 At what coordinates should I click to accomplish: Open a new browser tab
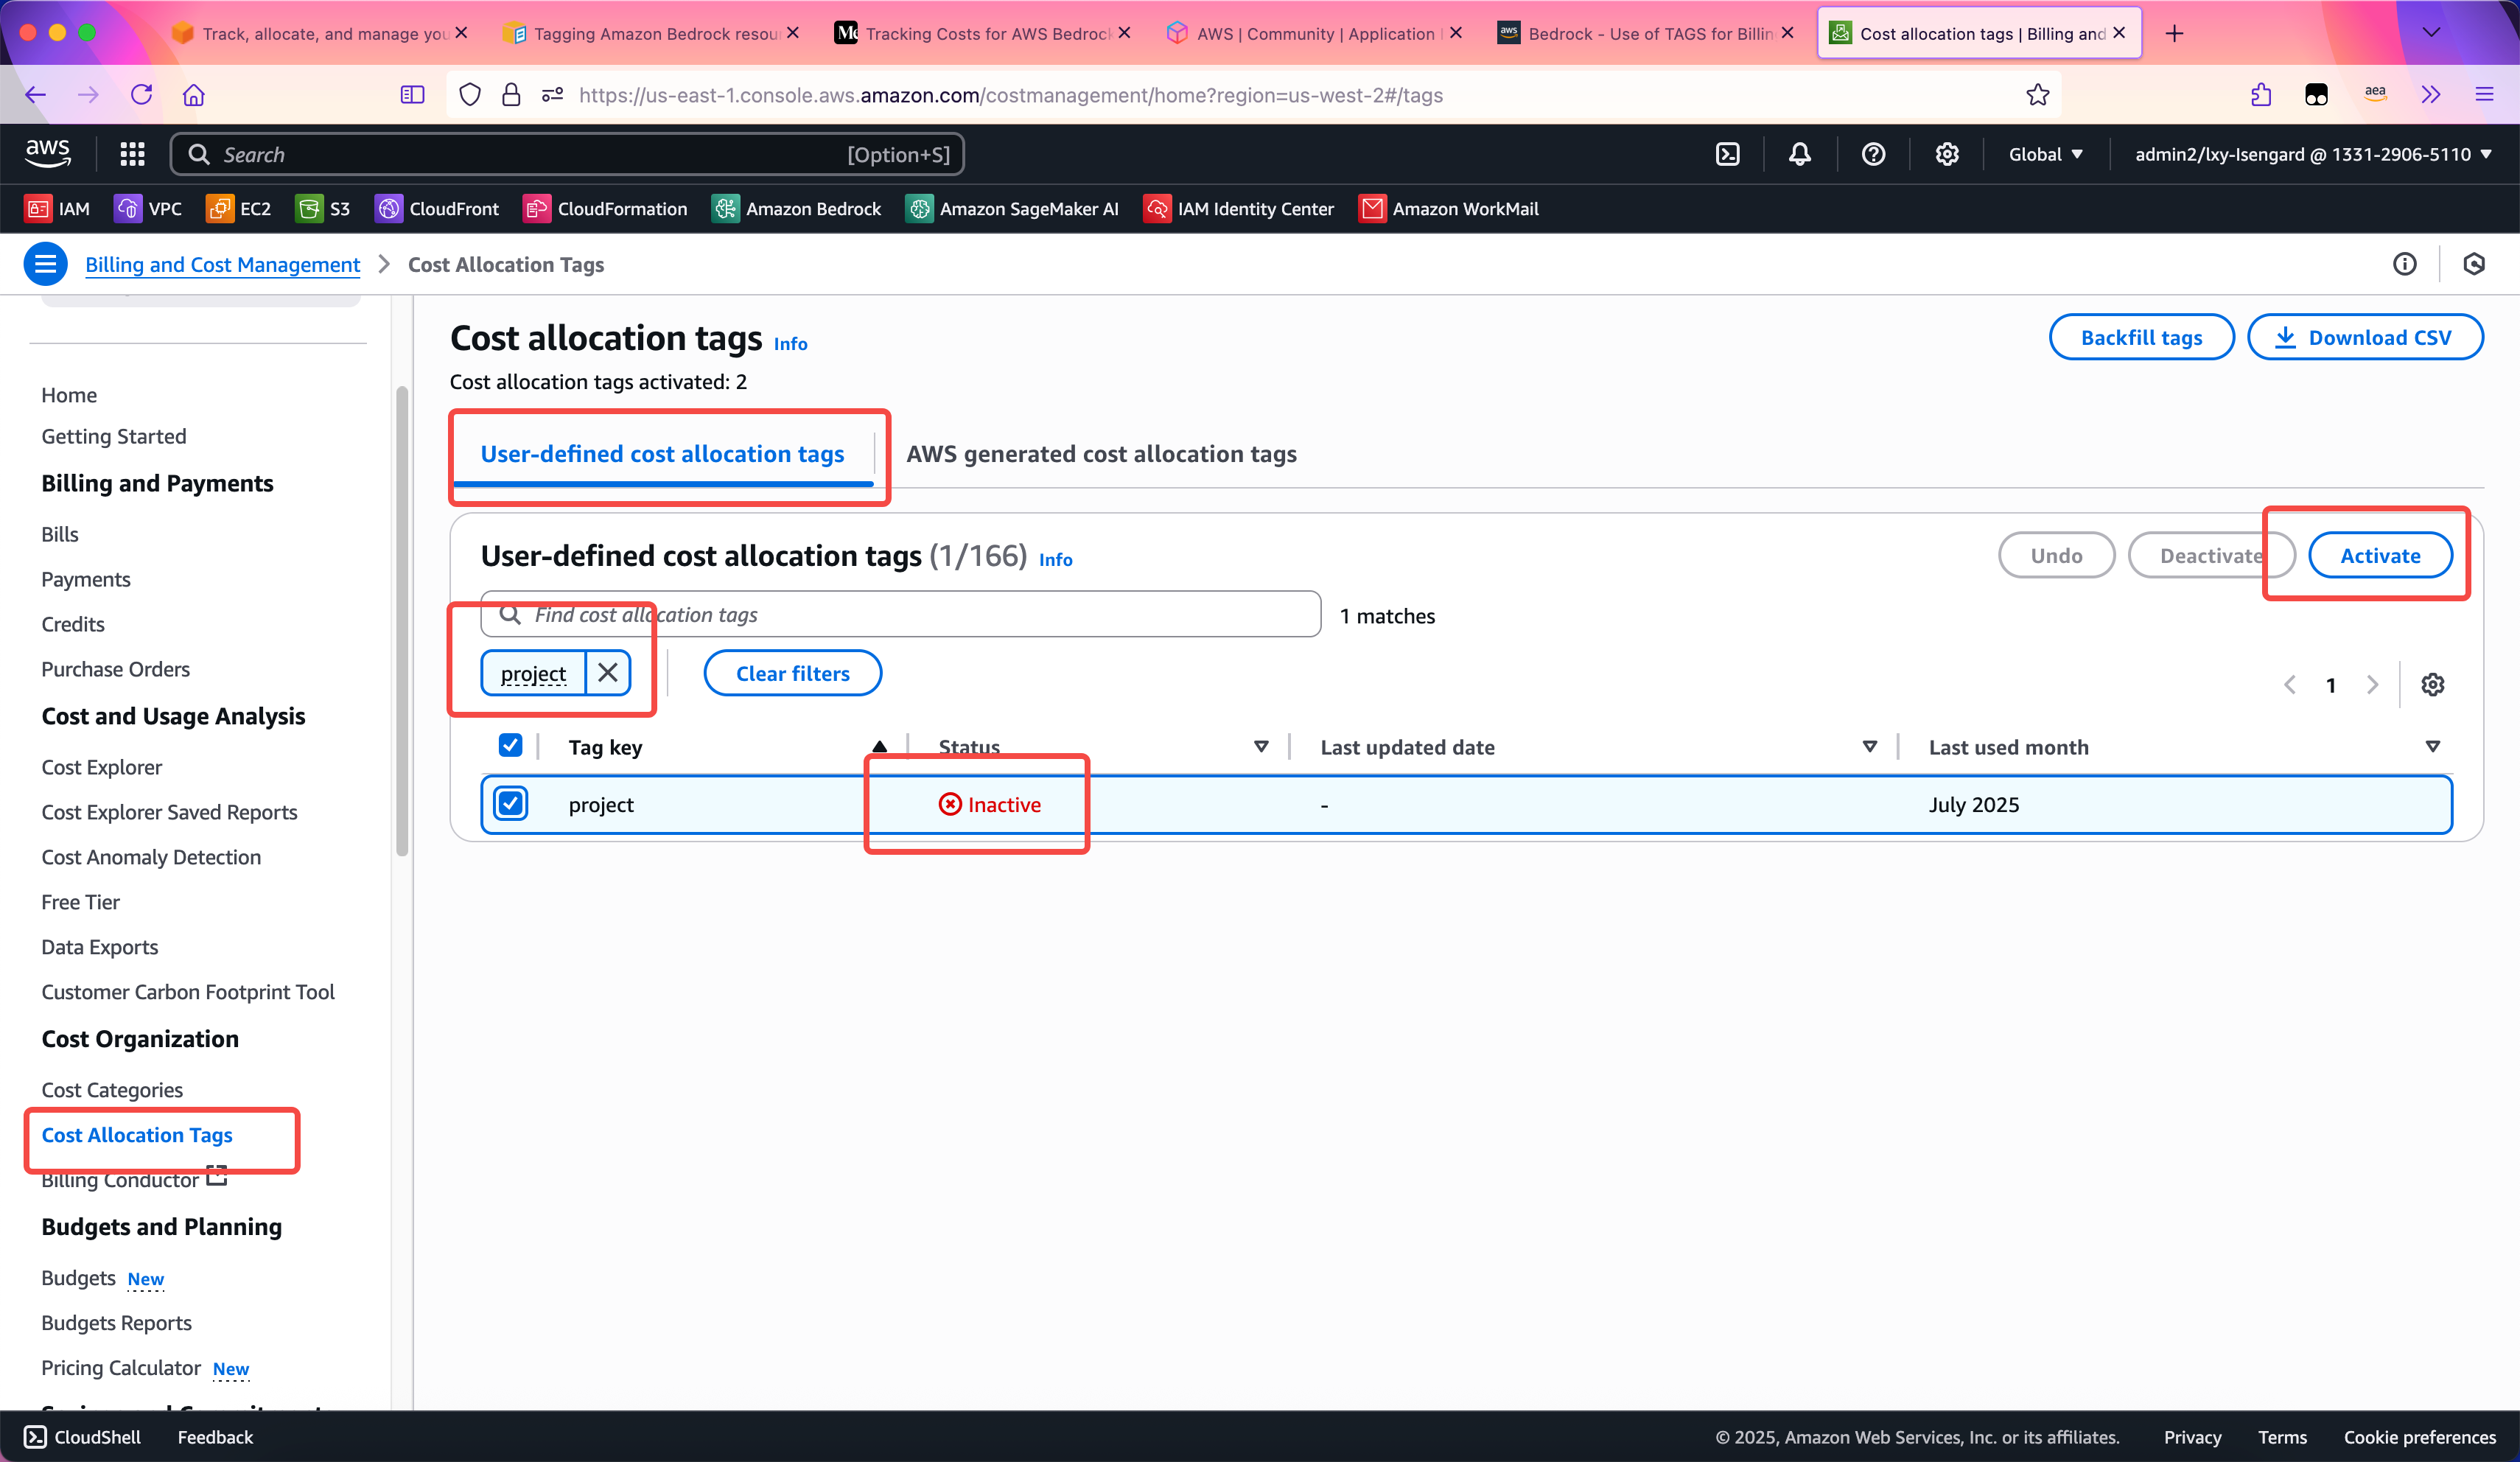[2174, 33]
